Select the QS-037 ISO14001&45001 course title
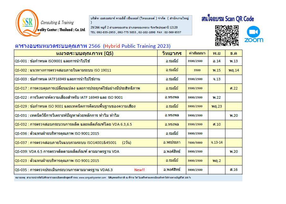This screenshot has width=286, height=204. (x=73, y=143)
